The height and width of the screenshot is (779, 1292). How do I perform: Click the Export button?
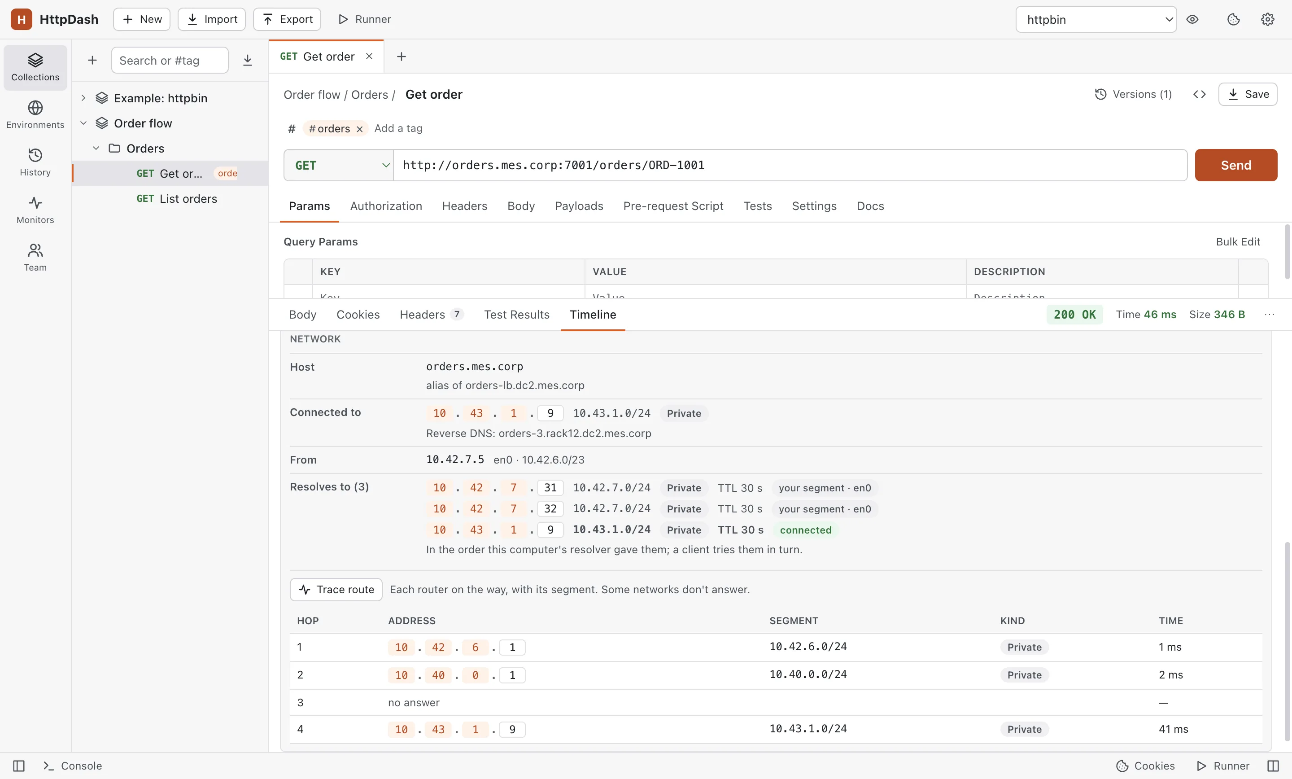(287, 19)
